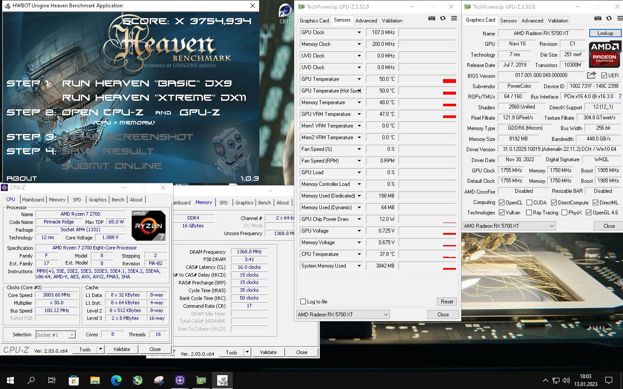This screenshot has height=389, width=623.
Task: Toggle UEFI checkbox in GPU-Z
Action: click(604, 75)
